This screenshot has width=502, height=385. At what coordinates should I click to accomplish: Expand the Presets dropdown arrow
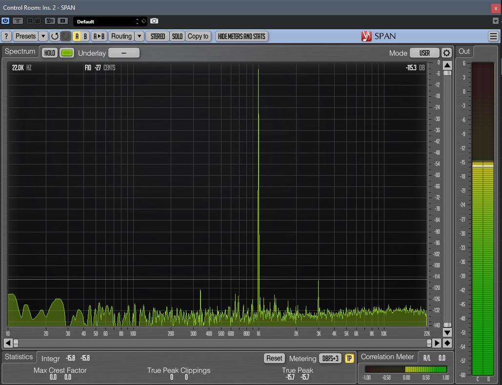click(43, 36)
